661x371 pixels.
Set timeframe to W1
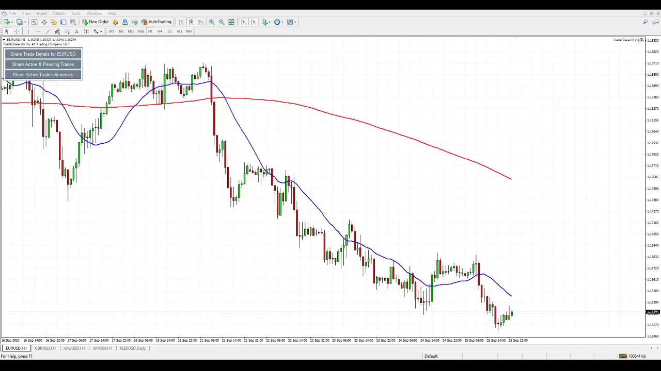tap(179, 31)
